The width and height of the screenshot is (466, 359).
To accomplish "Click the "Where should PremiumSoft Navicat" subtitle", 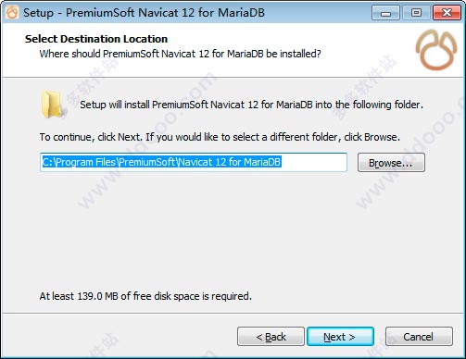I will pyautogui.click(x=181, y=54).
